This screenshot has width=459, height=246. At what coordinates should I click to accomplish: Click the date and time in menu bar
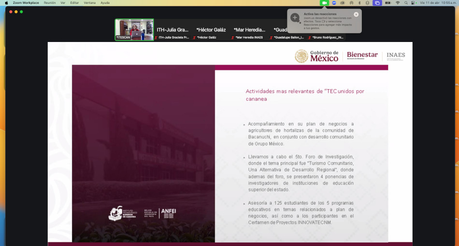point(437,2)
